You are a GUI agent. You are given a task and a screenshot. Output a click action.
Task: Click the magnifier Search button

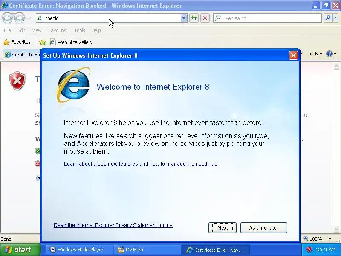[328, 18]
